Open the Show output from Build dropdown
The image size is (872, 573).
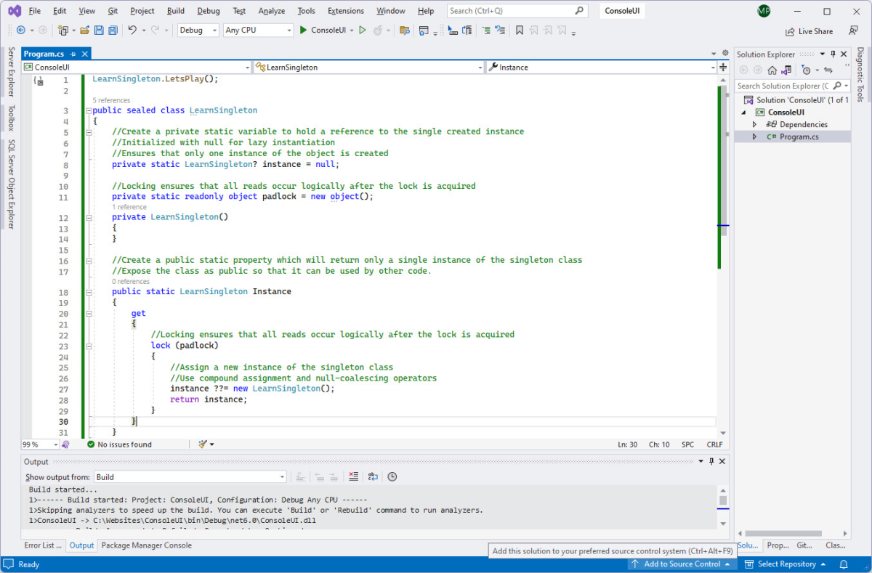[190, 477]
